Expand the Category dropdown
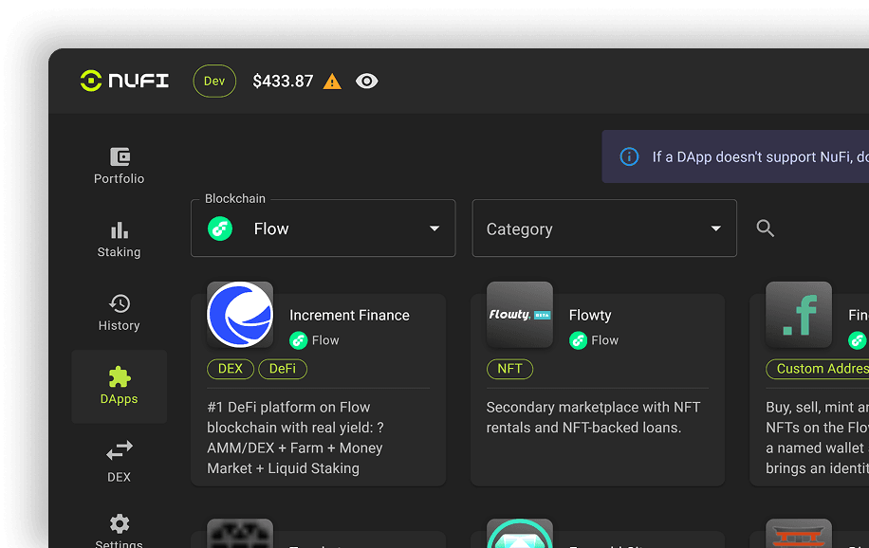The image size is (869, 548). click(604, 228)
